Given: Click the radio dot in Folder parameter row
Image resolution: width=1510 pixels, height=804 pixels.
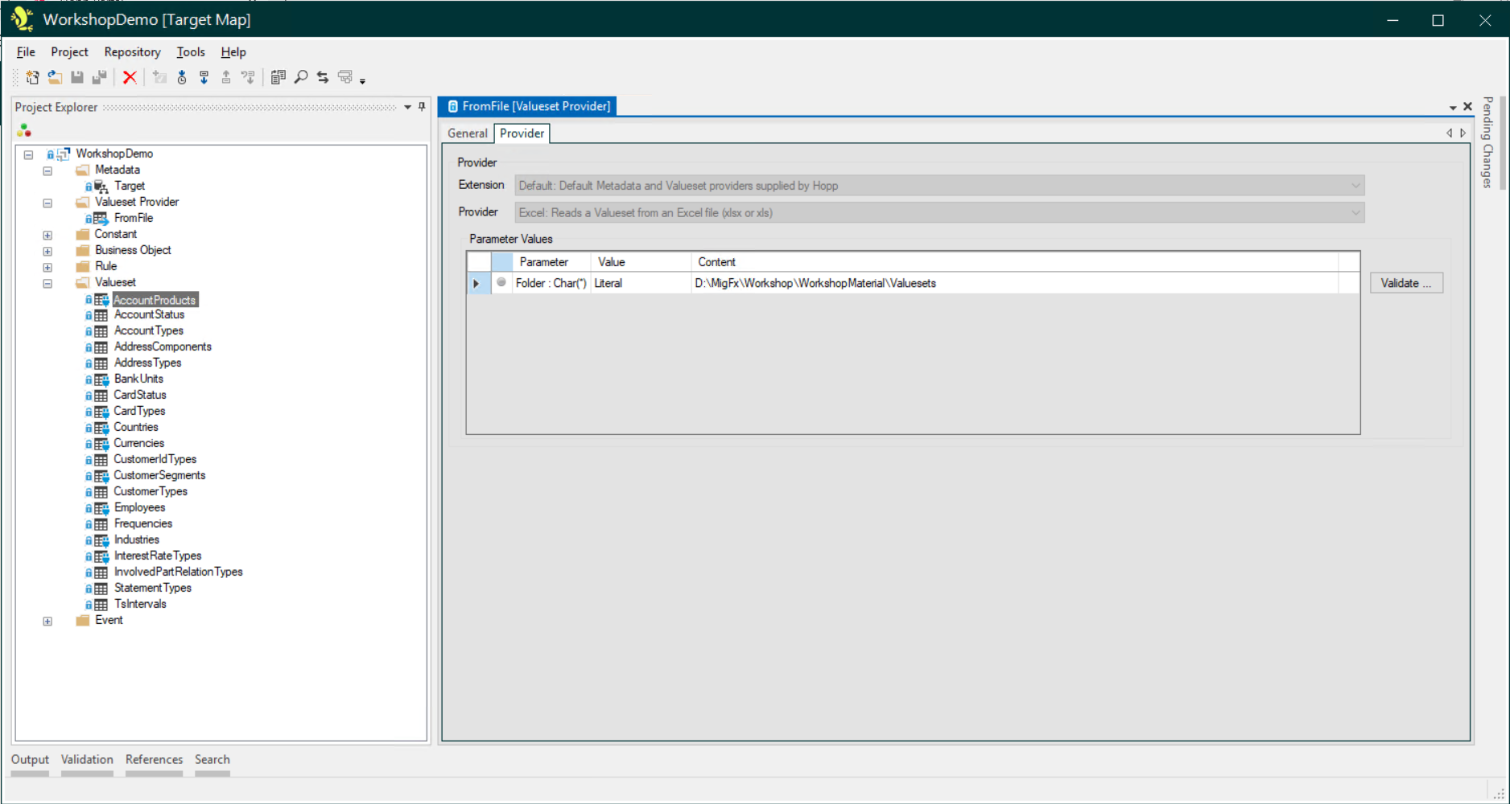Looking at the screenshot, I should pos(501,283).
